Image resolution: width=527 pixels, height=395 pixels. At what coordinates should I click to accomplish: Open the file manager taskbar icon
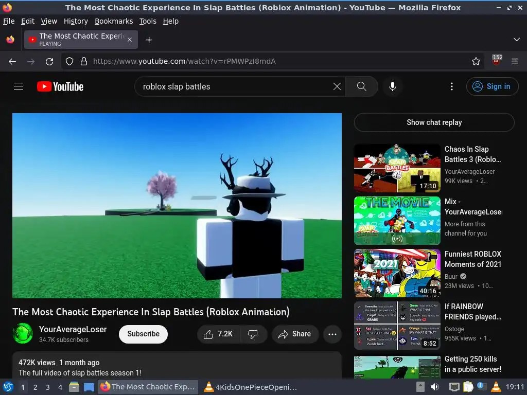point(74,387)
